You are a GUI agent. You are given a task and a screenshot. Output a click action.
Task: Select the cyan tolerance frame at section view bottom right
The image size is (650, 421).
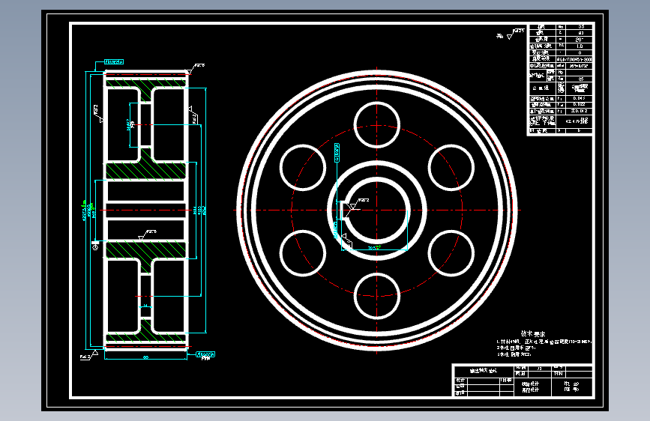tap(205, 354)
